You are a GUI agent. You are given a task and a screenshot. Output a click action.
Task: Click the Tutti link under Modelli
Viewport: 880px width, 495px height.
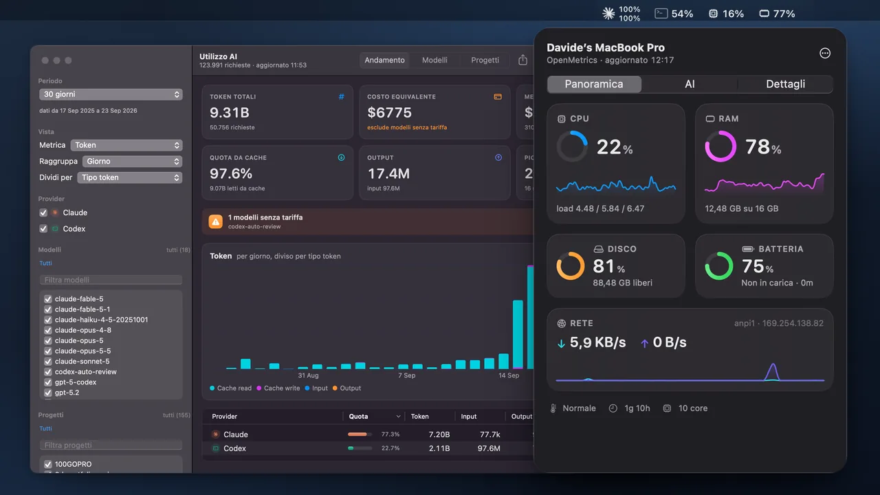tap(45, 263)
